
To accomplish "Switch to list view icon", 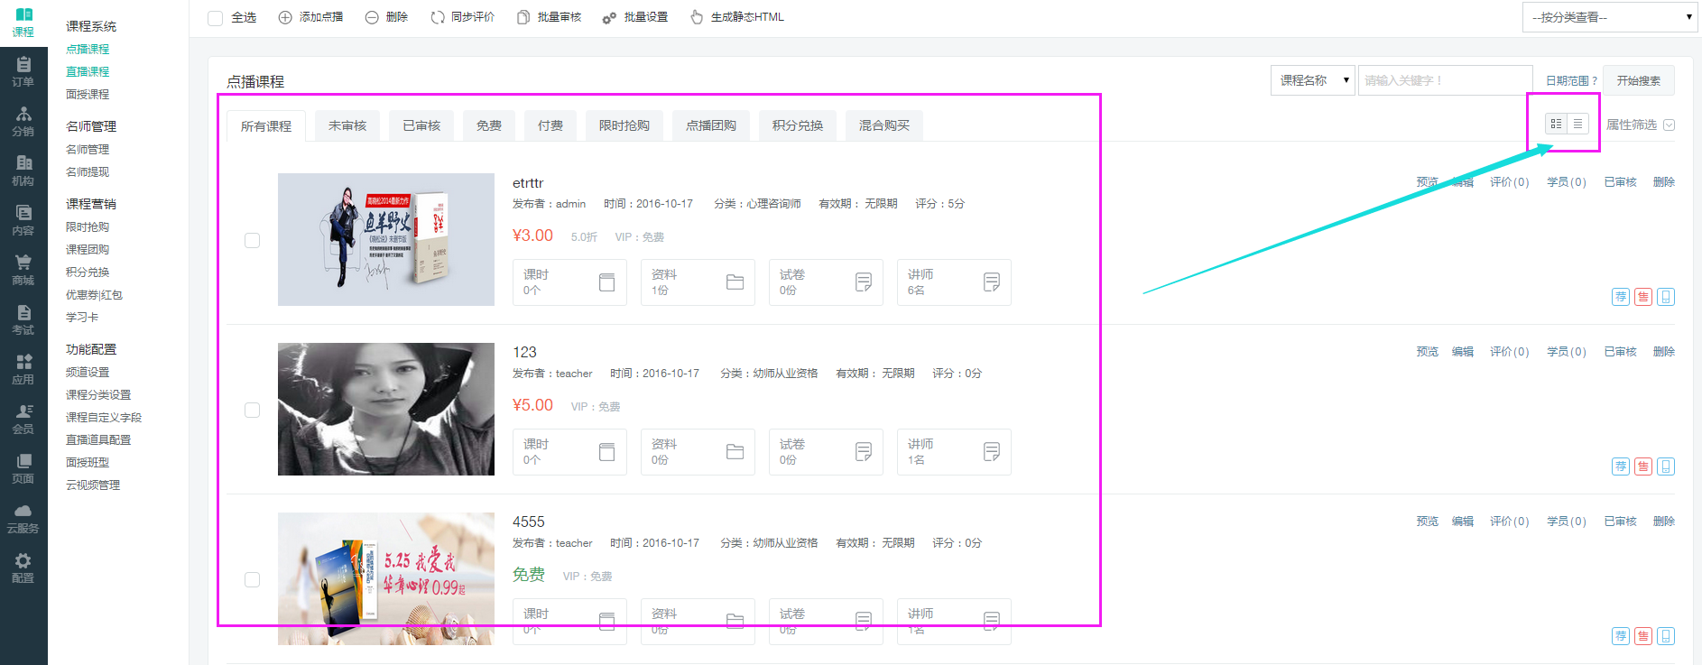I will pyautogui.click(x=1577, y=124).
